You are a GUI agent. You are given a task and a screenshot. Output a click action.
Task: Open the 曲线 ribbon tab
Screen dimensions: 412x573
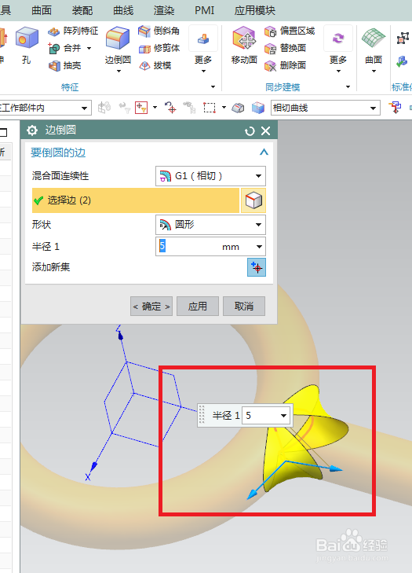click(123, 10)
